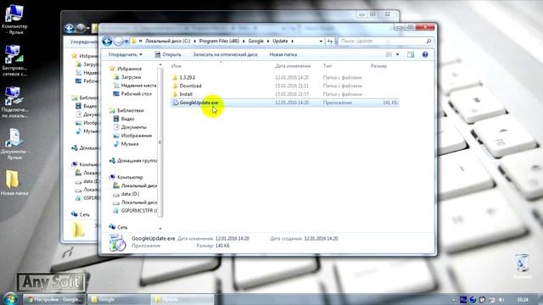Image resolution: width=543 pixels, height=305 pixels.
Task: Open the 'Видео' library
Action: [x=128, y=119]
